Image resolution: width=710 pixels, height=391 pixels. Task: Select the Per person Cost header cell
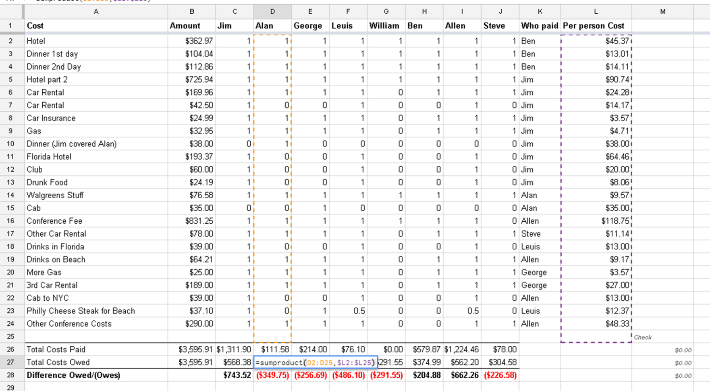click(x=594, y=25)
